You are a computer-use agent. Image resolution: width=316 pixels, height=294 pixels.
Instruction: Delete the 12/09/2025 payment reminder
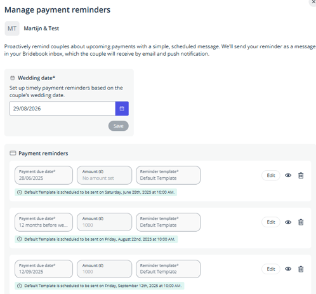coord(301,269)
